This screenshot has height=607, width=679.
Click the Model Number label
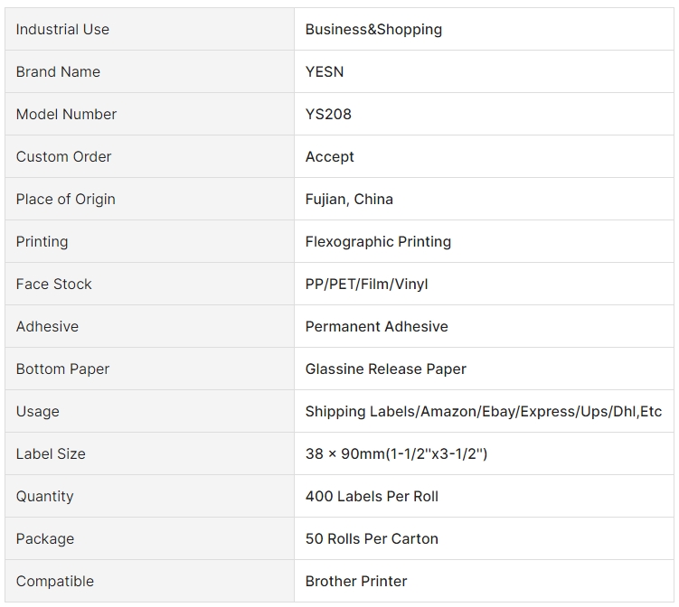tap(66, 115)
